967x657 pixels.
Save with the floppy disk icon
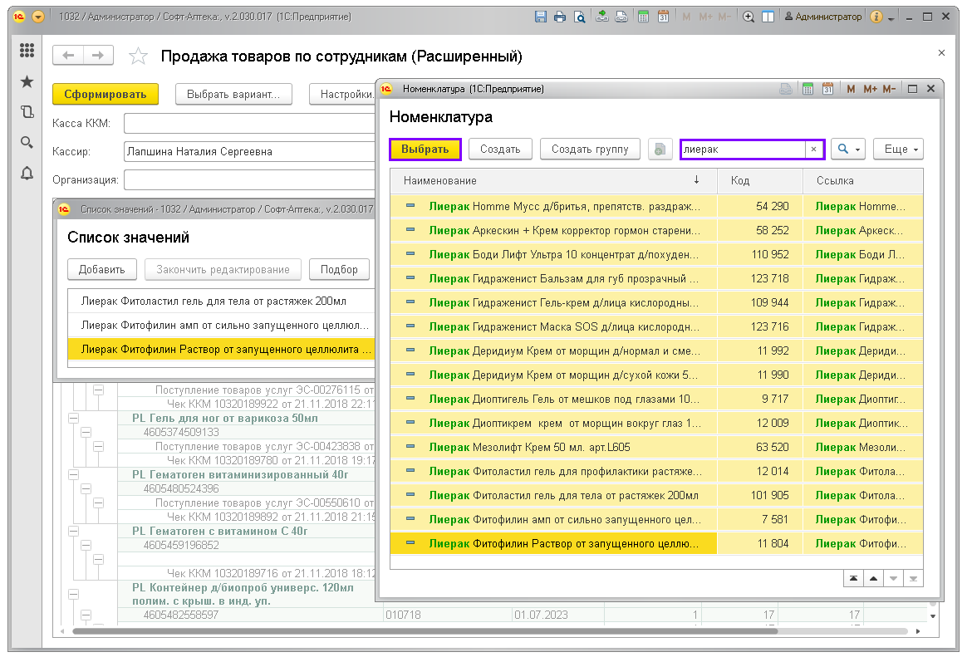pyautogui.click(x=541, y=17)
